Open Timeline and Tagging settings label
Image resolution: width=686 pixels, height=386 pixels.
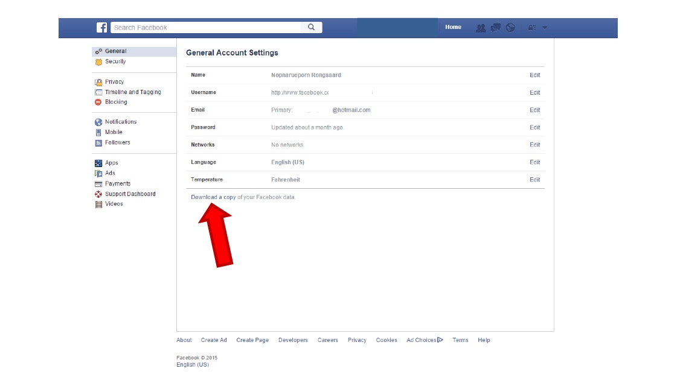(x=133, y=92)
